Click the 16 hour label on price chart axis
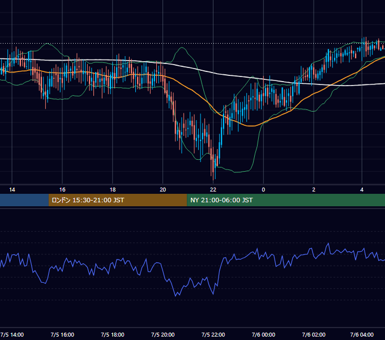The image size is (385, 340). [62, 190]
